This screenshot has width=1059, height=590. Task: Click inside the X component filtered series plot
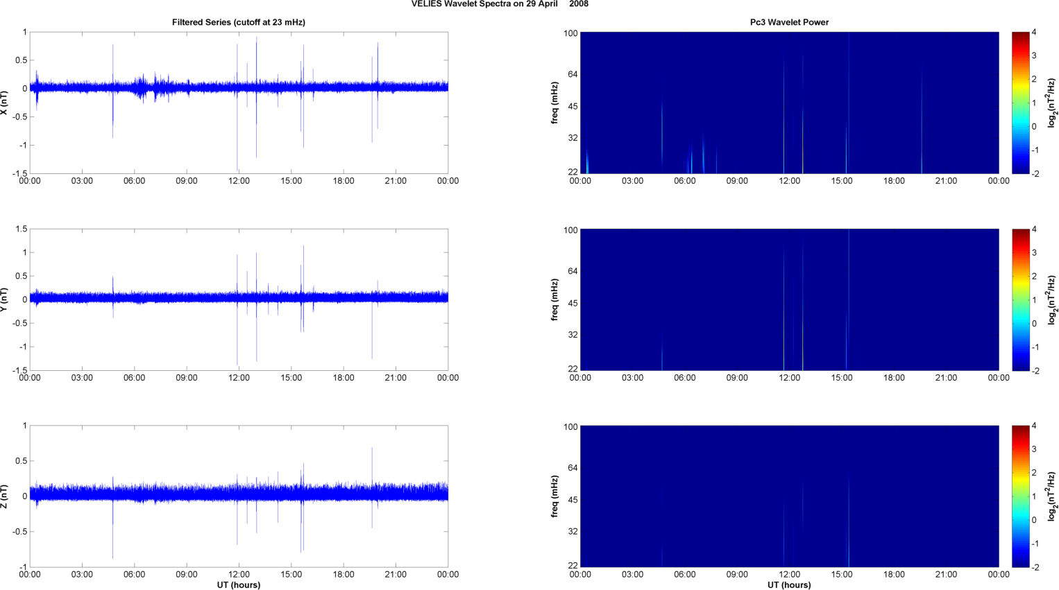[239, 103]
